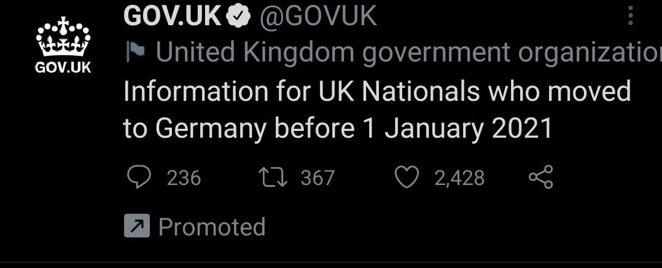
Task: Open the three-dot more options menu
Action: click(630, 16)
